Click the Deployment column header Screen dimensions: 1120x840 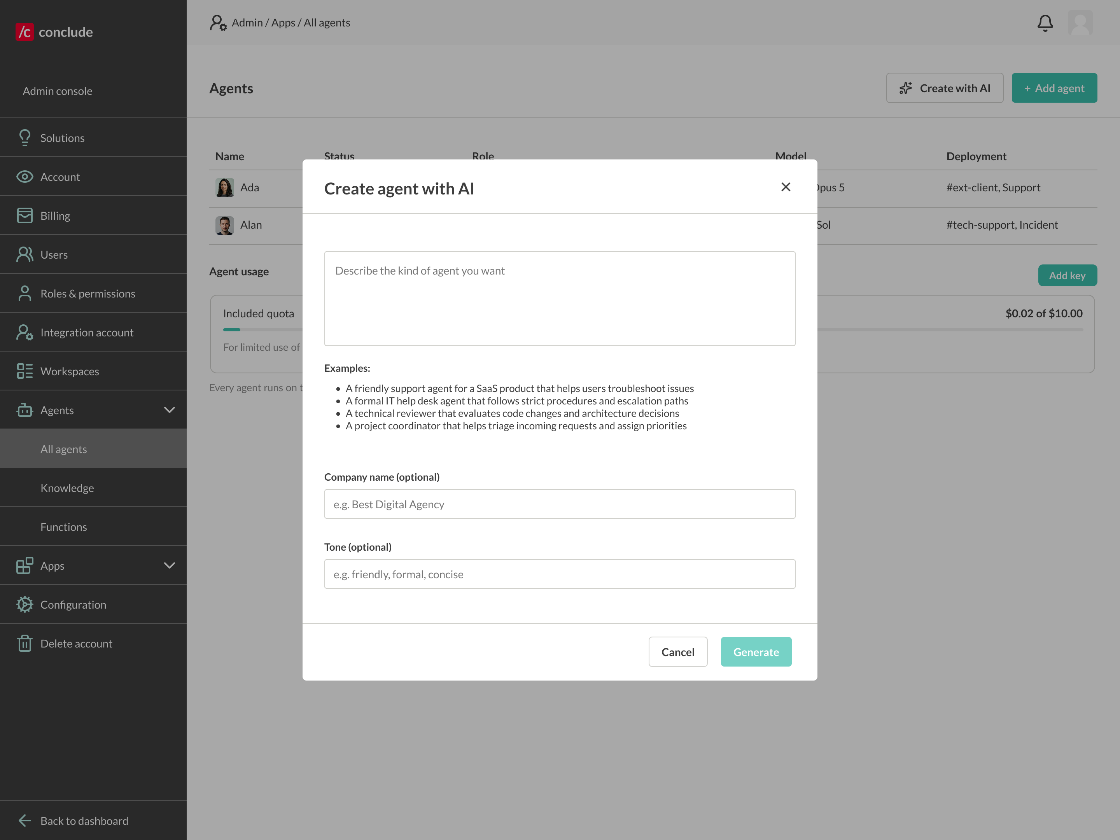point(976,156)
